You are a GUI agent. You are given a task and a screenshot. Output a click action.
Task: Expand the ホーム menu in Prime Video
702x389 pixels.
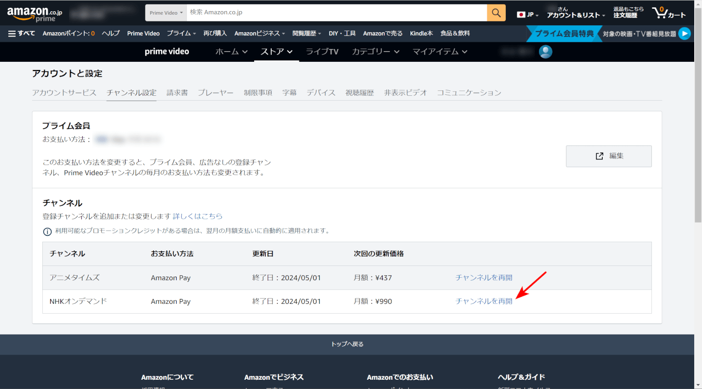[x=232, y=52]
